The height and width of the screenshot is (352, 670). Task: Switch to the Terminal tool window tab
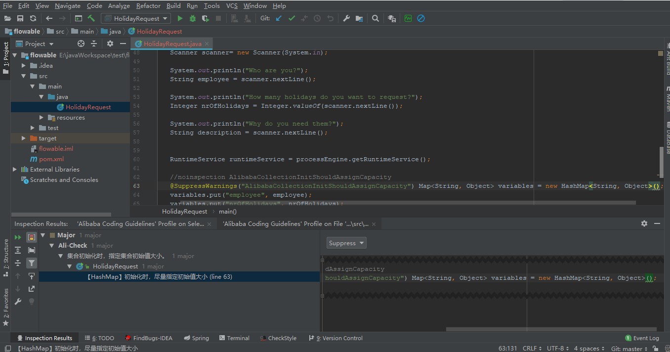pyautogui.click(x=234, y=338)
